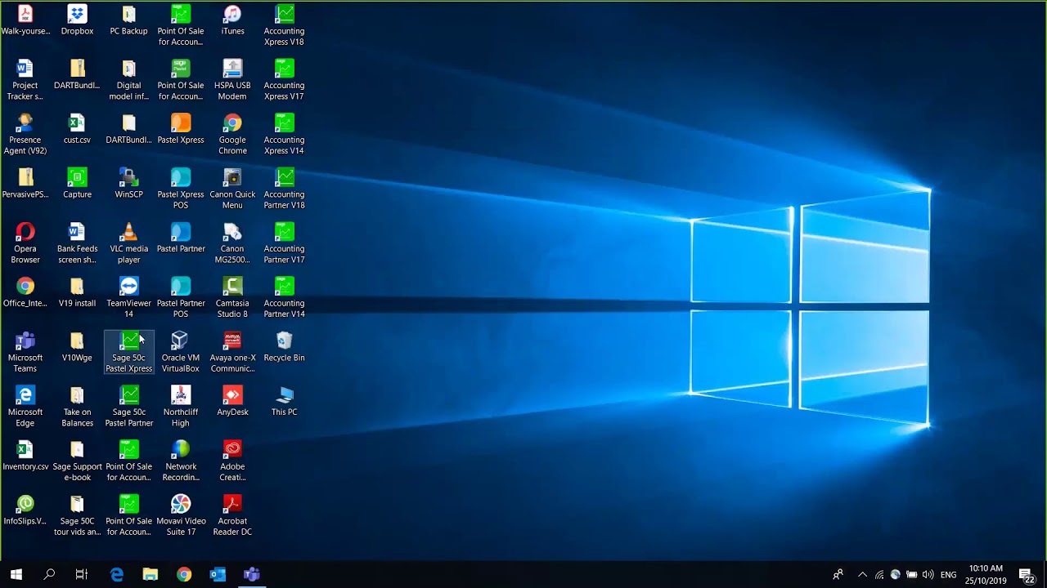Click the VLC media player shortcut
This screenshot has height=588, width=1047.
click(129, 243)
